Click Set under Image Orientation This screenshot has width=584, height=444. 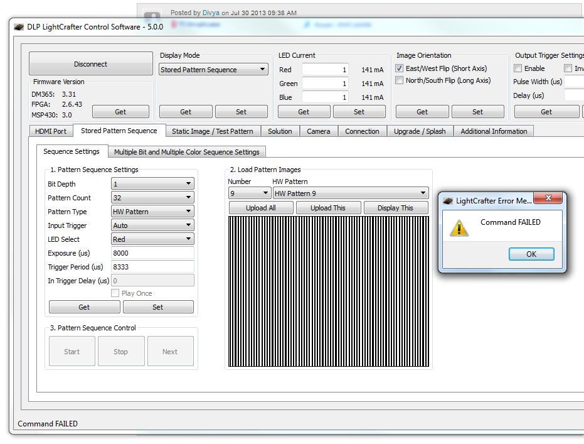[x=477, y=111]
